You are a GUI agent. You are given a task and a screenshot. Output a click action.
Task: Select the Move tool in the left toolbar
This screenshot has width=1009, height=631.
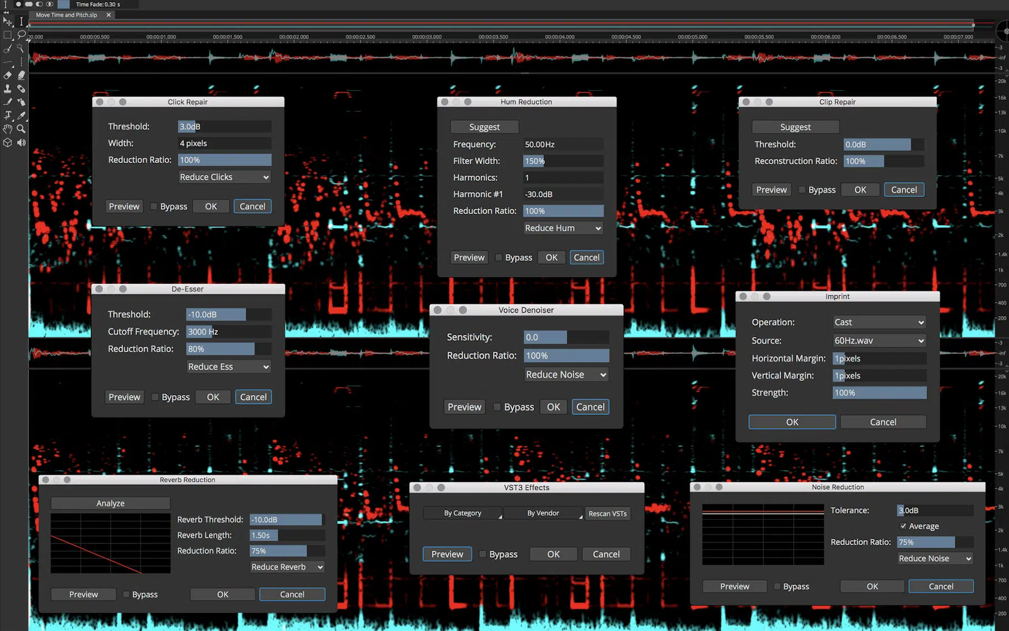coord(8,22)
